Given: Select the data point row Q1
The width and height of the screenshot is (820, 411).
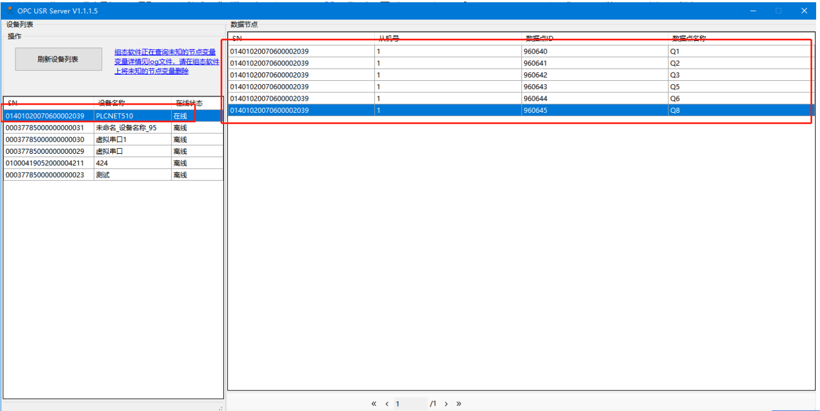Looking at the screenshot, I should point(520,51).
